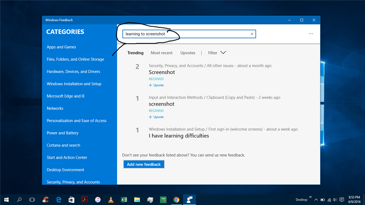Open Start and Action Center category

(x=67, y=158)
